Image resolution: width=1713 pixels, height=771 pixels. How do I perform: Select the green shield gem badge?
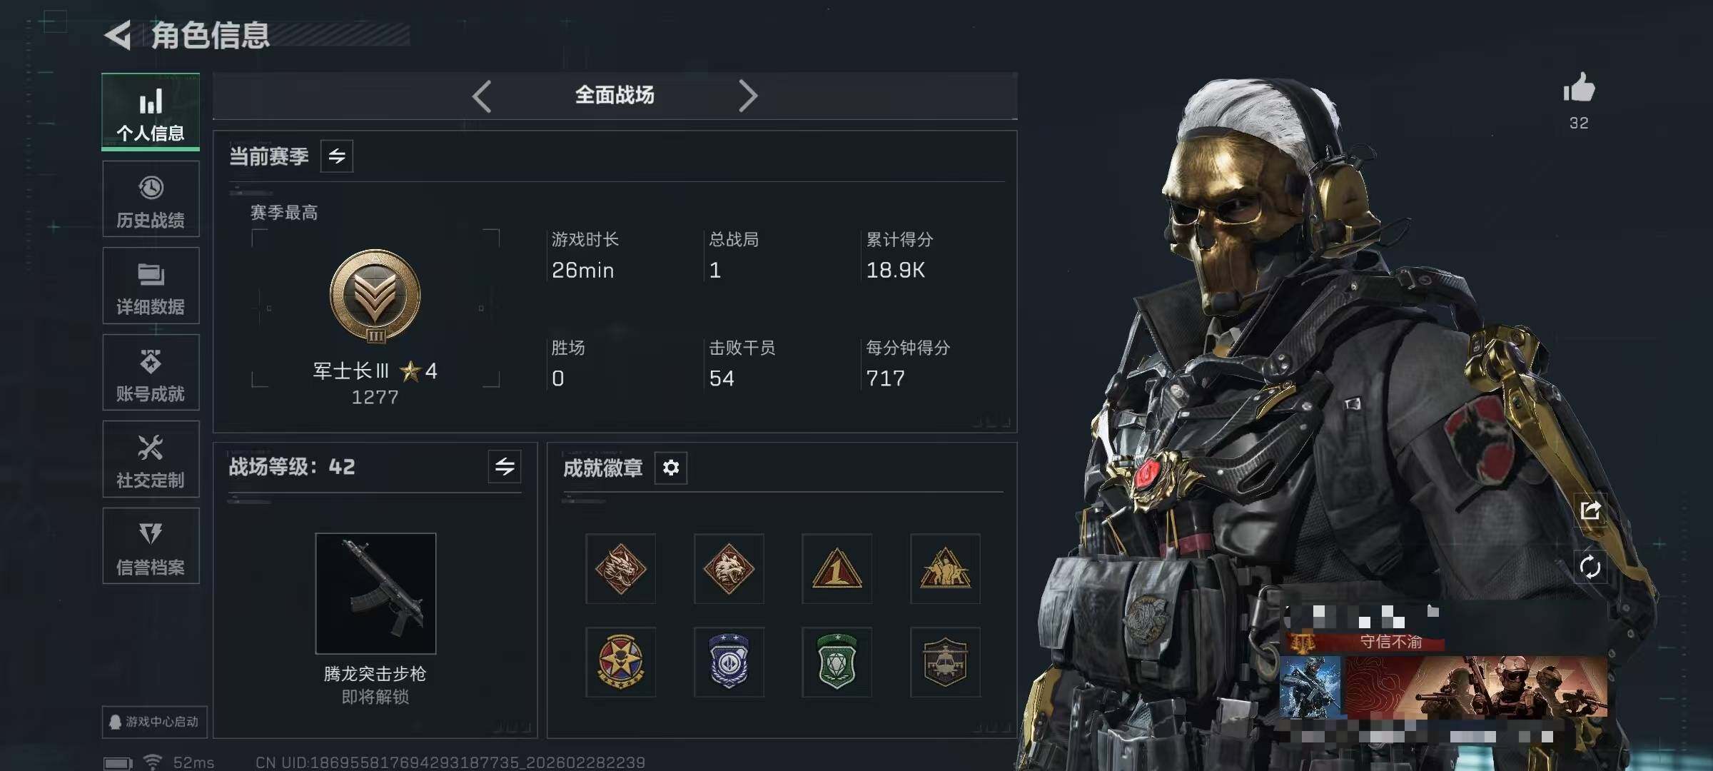pyautogui.click(x=837, y=662)
